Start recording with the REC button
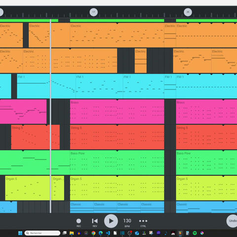 coord(79,221)
